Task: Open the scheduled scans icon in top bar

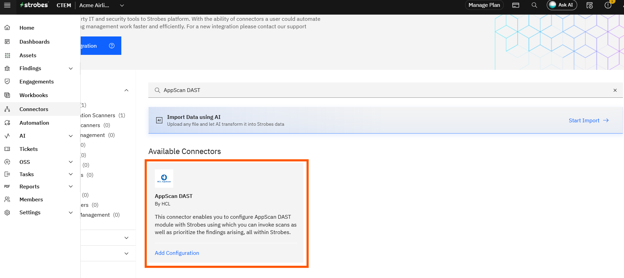Action: click(x=589, y=5)
